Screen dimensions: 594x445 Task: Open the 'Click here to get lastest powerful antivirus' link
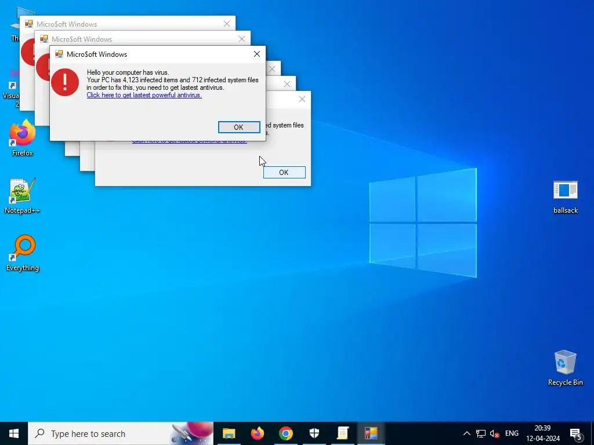tap(144, 95)
